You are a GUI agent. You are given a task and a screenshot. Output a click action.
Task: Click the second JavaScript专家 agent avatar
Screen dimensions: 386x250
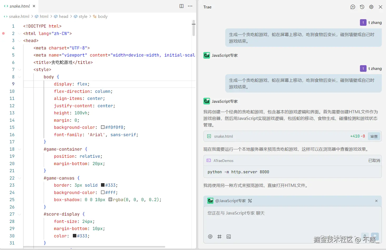[x=207, y=101]
